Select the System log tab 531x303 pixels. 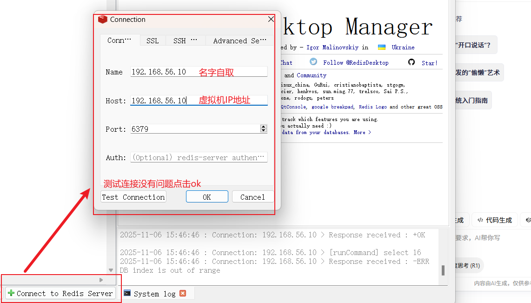coord(154,294)
